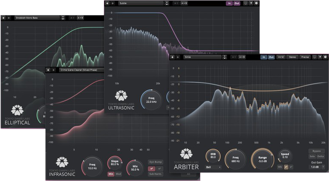Click Sub Harm. button in Infrasonic

click(156, 174)
